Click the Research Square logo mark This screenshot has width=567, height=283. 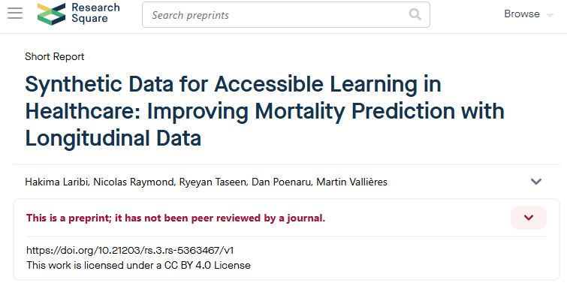click(52, 14)
